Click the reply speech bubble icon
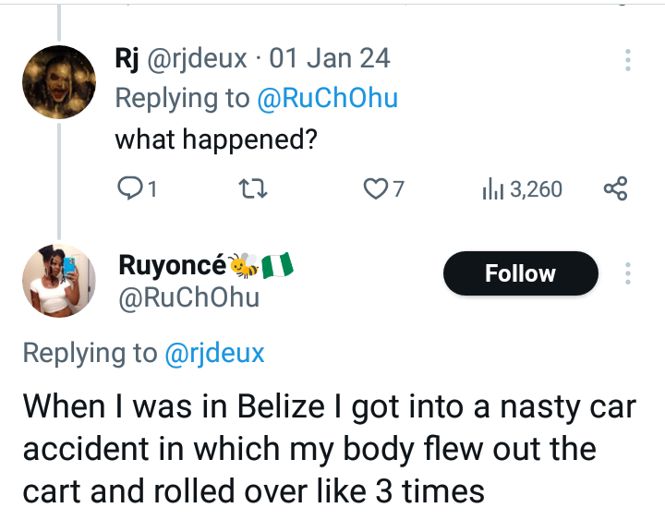 [130, 189]
